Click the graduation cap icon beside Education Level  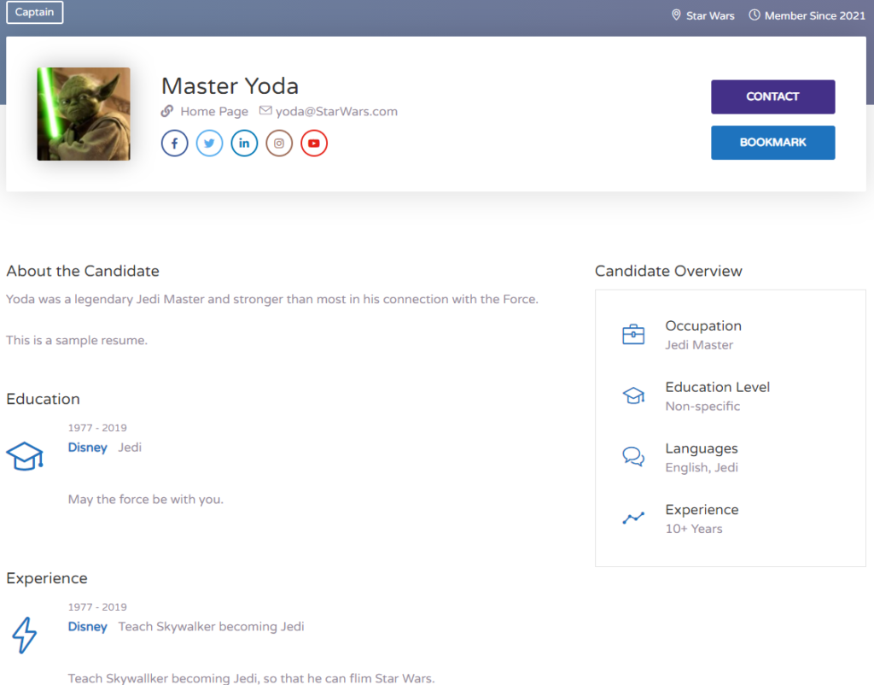tap(633, 395)
